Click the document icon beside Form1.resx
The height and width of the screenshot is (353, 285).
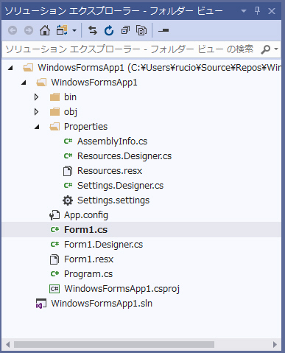click(54, 259)
